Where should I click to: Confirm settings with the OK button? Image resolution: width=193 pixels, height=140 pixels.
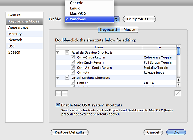(x=176, y=132)
